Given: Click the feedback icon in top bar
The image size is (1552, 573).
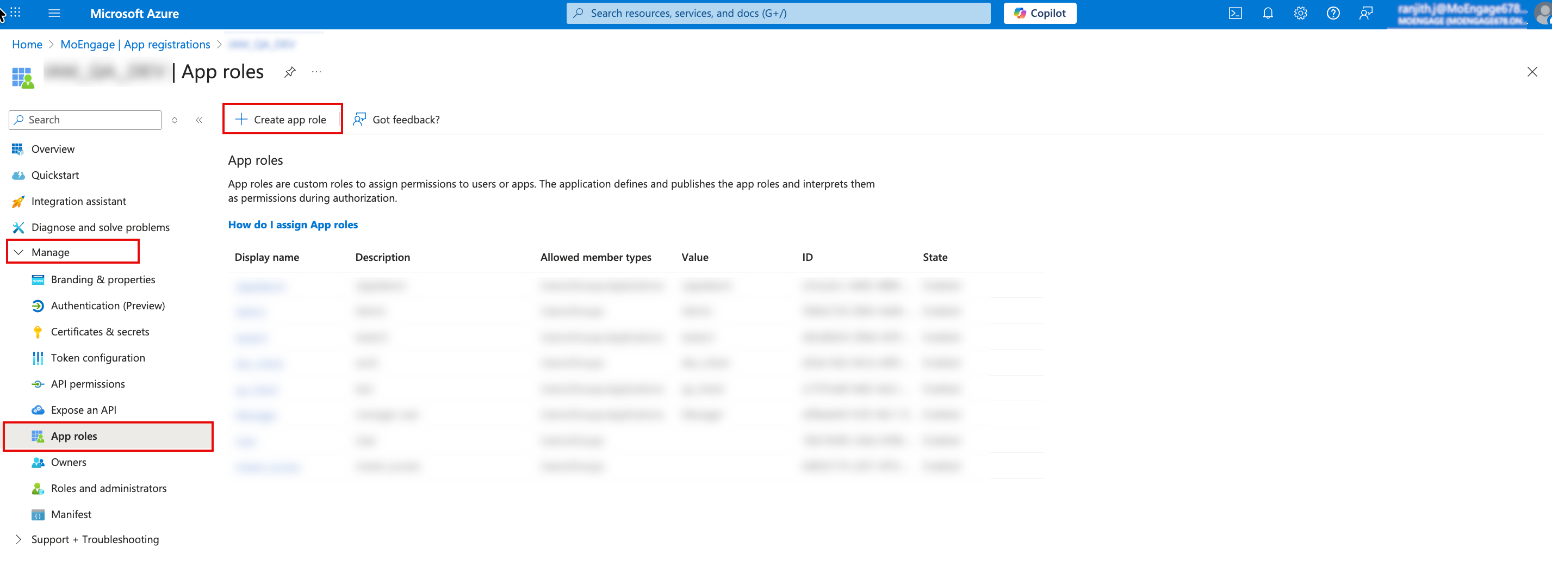Looking at the screenshot, I should coord(1365,13).
